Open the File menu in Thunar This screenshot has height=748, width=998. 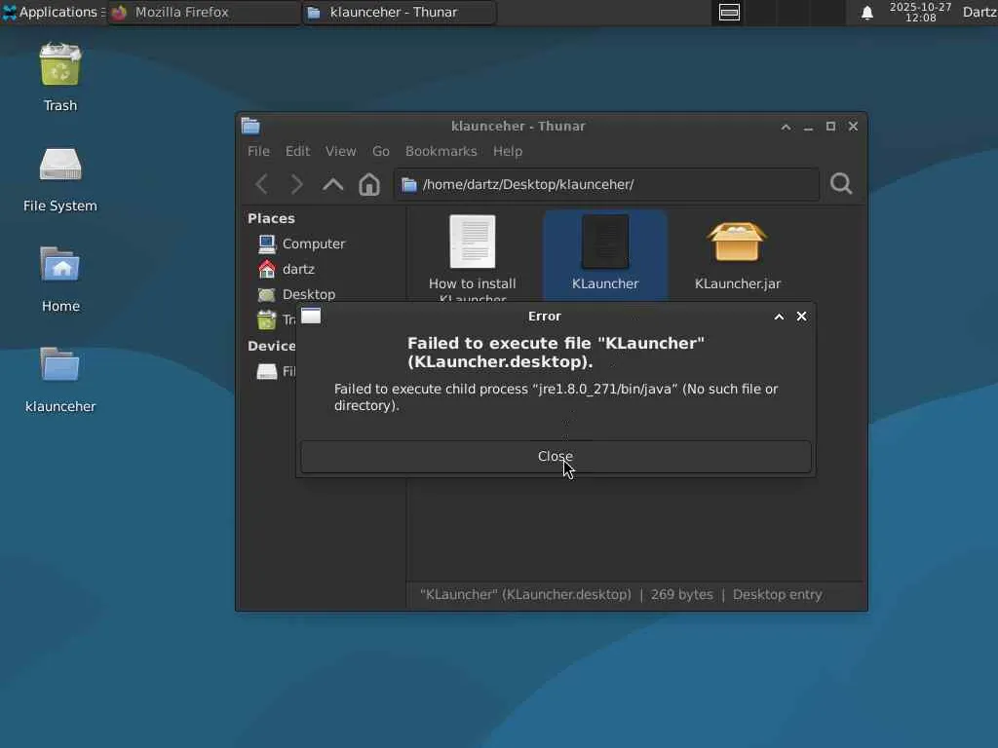click(258, 151)
